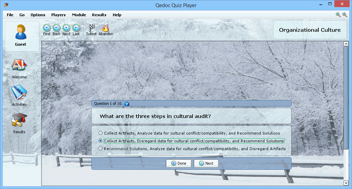Click the Back navigation icon
The height and width of the screenshot is (189, 352).
point(56,28)
